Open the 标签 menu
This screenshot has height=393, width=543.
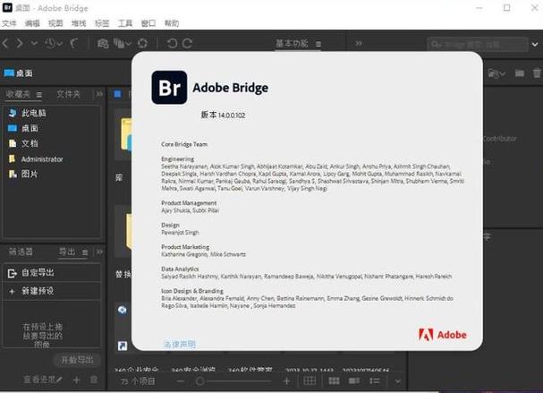pos(102,23)
